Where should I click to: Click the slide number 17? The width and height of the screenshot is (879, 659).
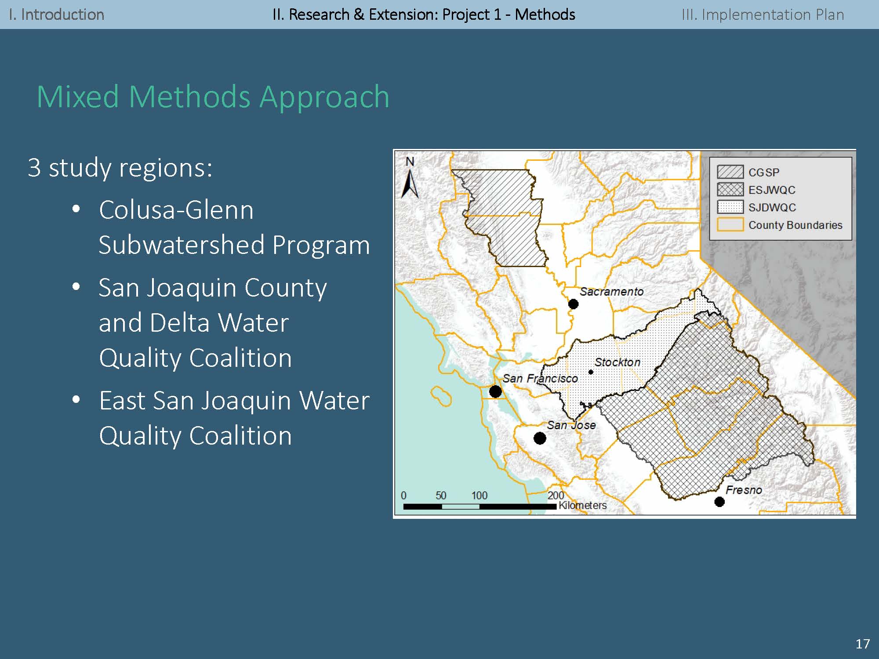(x=862, y=644)
